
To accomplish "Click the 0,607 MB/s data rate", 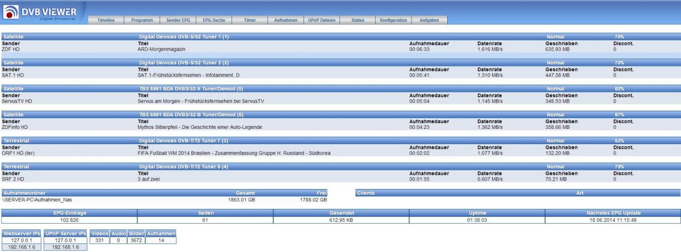I will (490, 179).
